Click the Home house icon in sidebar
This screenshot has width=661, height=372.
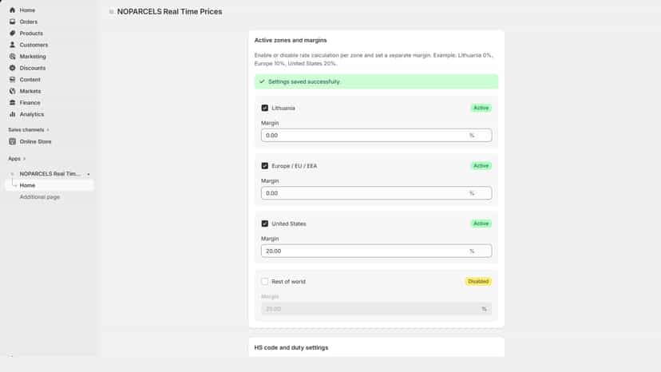12,10
